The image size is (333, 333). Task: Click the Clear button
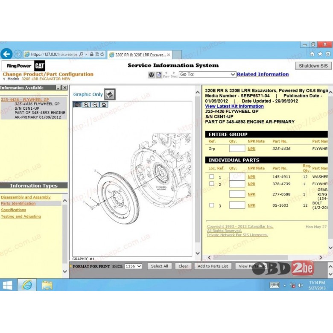[183, 266]
